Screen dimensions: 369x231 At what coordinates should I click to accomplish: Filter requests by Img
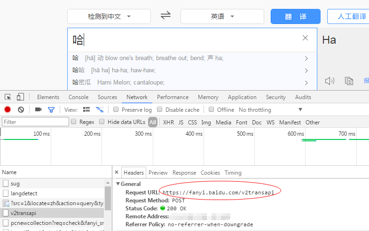coord(206,123)
